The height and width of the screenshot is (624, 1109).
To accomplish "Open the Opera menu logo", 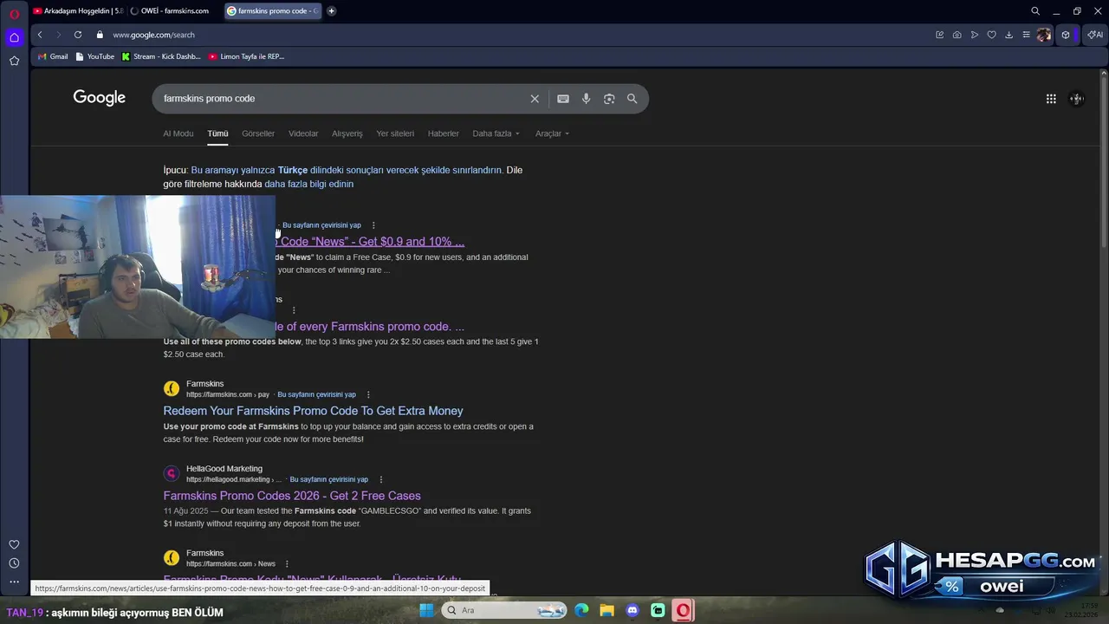I will tap(14, 13).
